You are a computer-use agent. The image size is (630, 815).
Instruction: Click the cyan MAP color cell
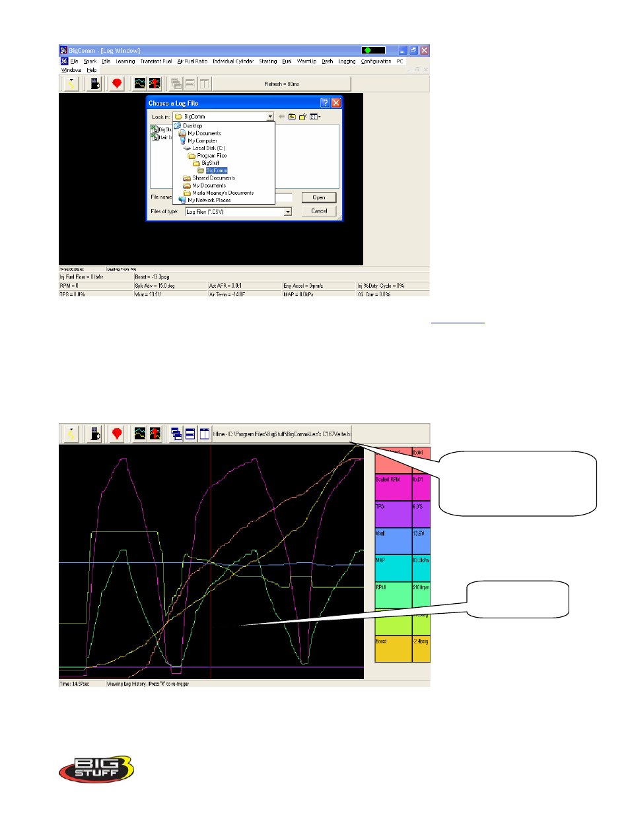click(x=394, y=568)
